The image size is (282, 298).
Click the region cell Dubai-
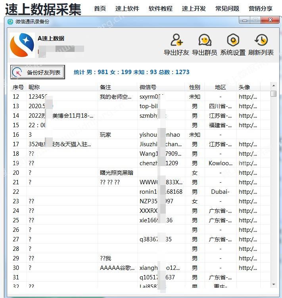click(220, 192)
